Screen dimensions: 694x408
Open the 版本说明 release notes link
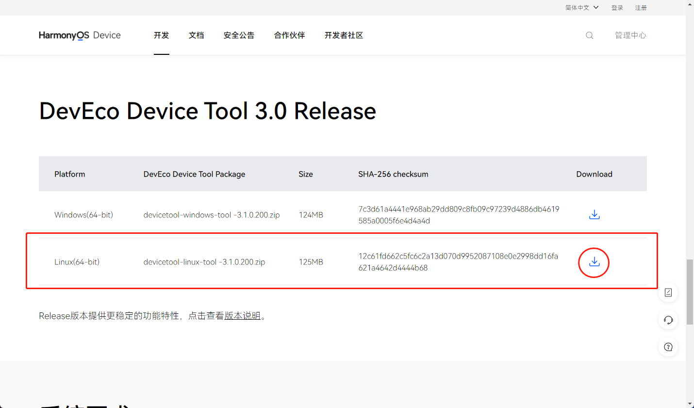pyautogui.click(x=243, y=316)
